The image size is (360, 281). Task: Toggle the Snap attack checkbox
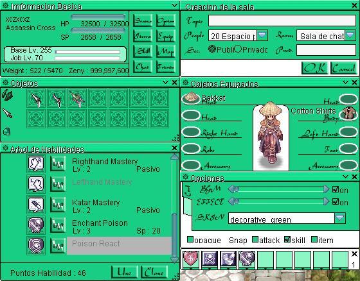255,239
